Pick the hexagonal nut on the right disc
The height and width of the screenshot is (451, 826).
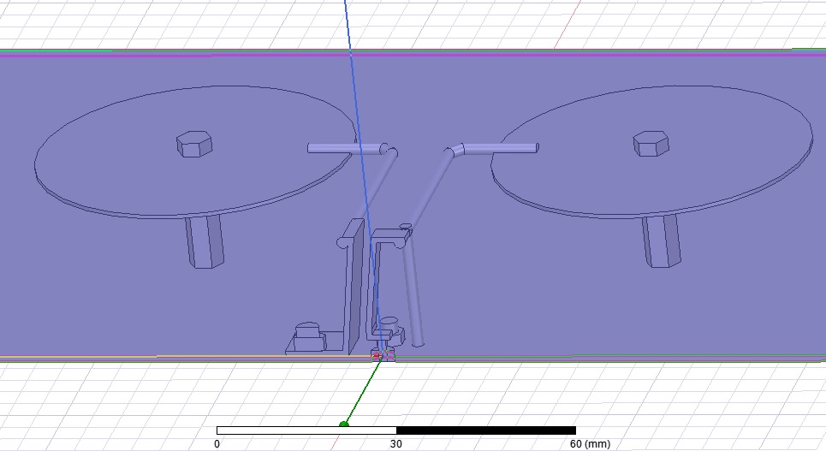click(x=651, y=144)
